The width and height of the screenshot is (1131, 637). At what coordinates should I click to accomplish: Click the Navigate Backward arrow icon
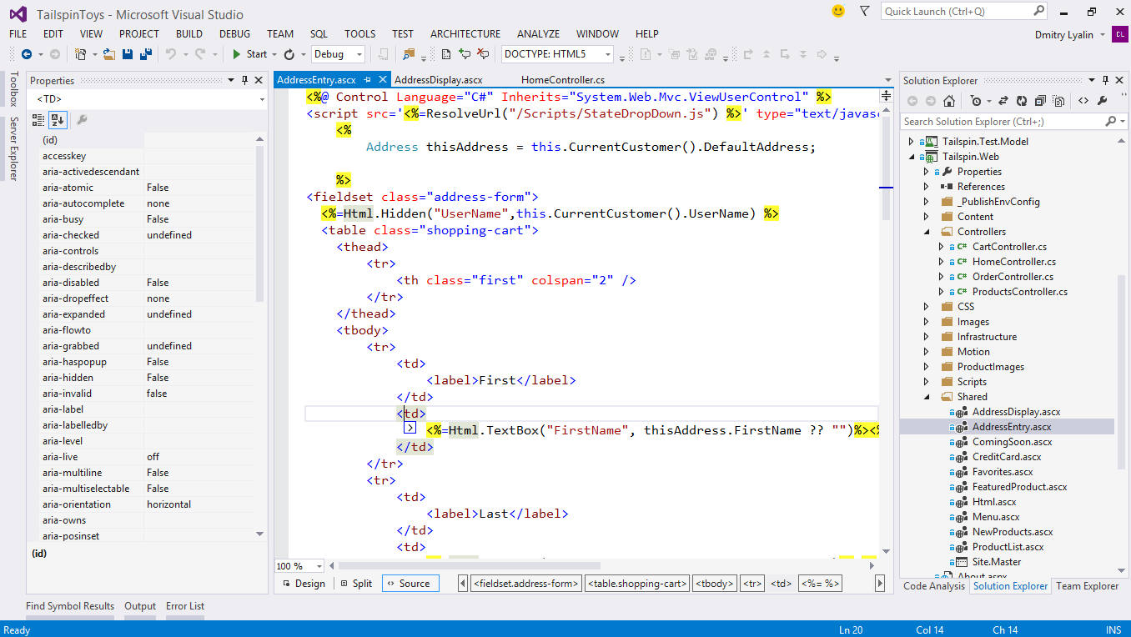point(26,54)
